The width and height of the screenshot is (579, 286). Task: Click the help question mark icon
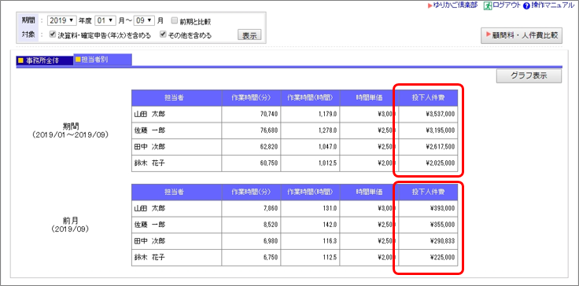pos(526,6)
